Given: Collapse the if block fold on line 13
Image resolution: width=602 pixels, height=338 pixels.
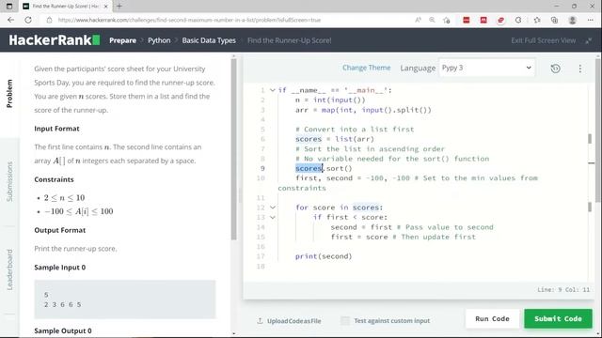Looking at the screenshot, I should point(272,217).
